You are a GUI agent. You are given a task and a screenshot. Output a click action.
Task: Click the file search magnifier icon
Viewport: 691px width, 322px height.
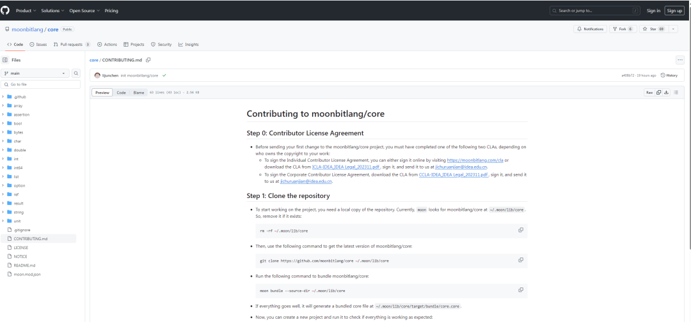[x=76, y=73]
